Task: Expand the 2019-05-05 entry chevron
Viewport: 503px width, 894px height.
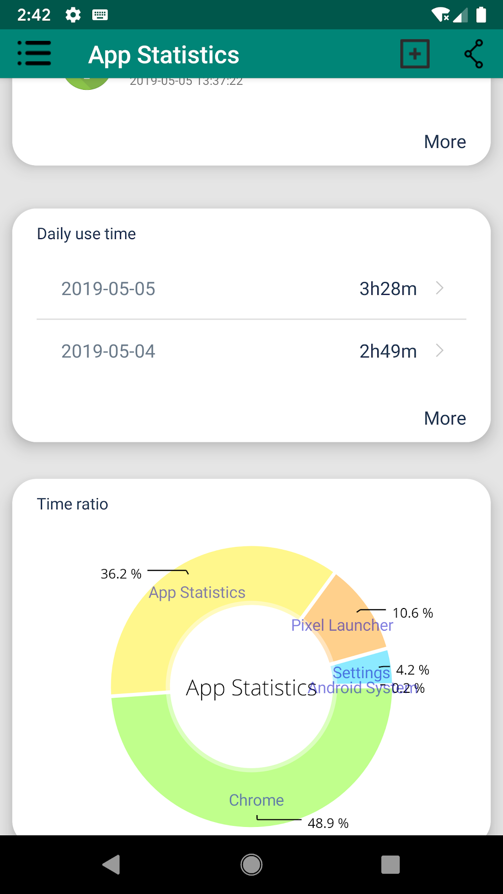Action: tap(440, 288)
